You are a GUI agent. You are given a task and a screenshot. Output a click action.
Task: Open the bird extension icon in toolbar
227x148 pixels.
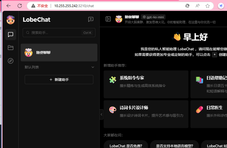click(x=221, y=6)
